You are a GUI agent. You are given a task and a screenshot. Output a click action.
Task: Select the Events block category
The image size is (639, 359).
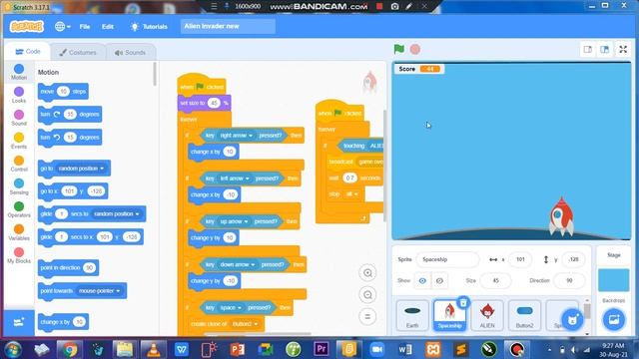(x=19, y=141)
